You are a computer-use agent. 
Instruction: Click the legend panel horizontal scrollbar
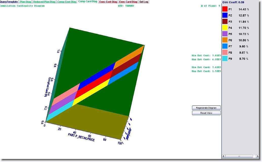coord(240,156)
